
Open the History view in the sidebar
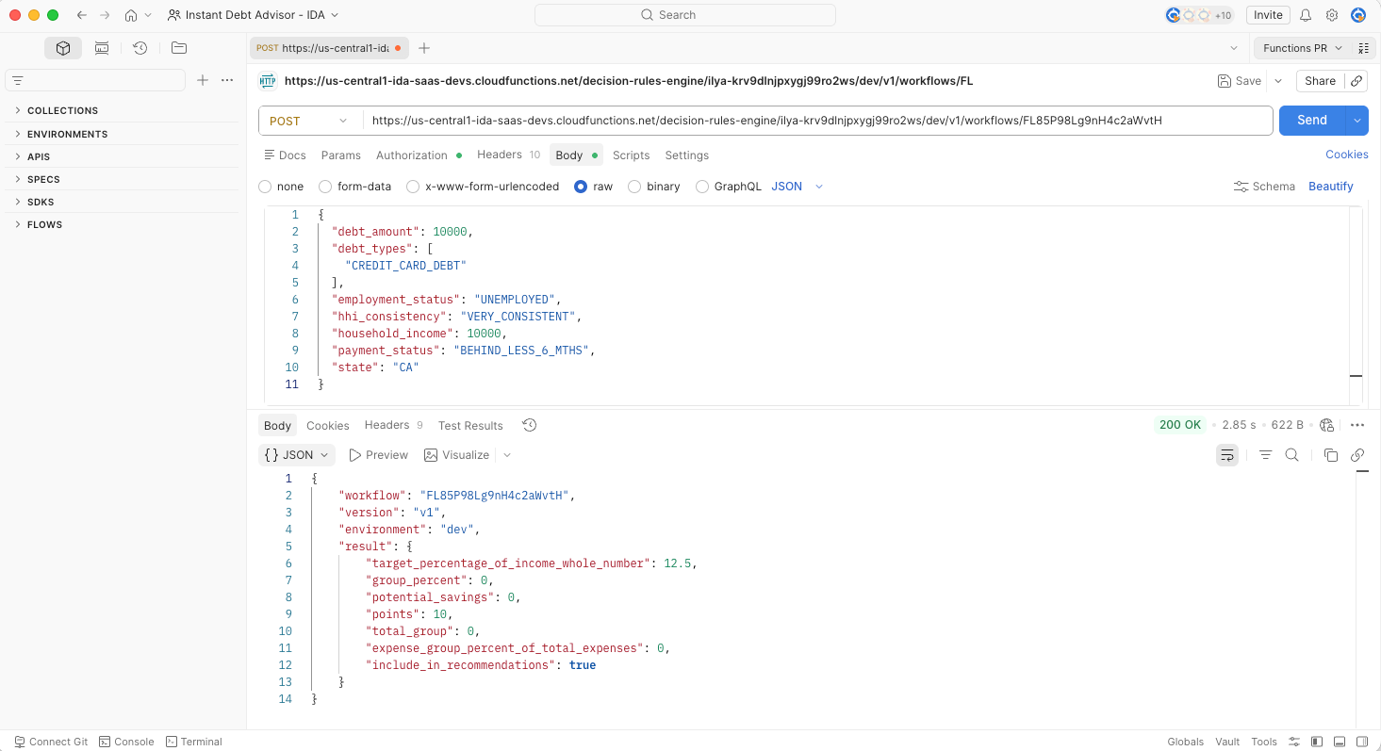[140, 48]
